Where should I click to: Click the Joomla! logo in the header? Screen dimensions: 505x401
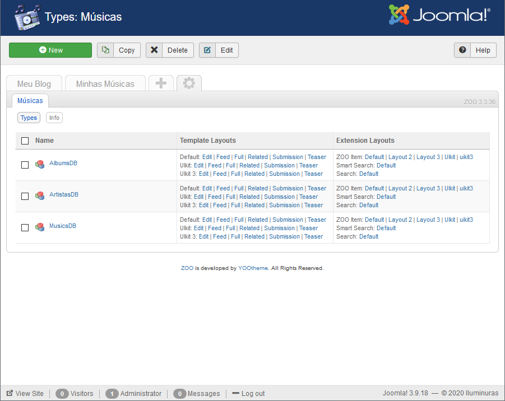[439, 16]
